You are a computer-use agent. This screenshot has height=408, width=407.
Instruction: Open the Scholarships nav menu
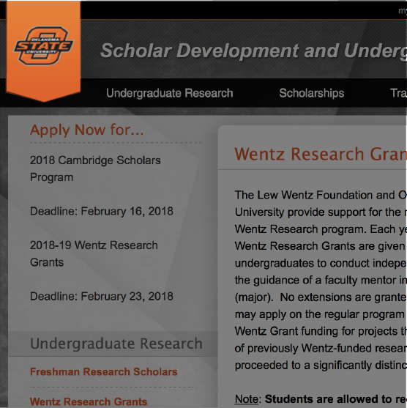point(312,93)
